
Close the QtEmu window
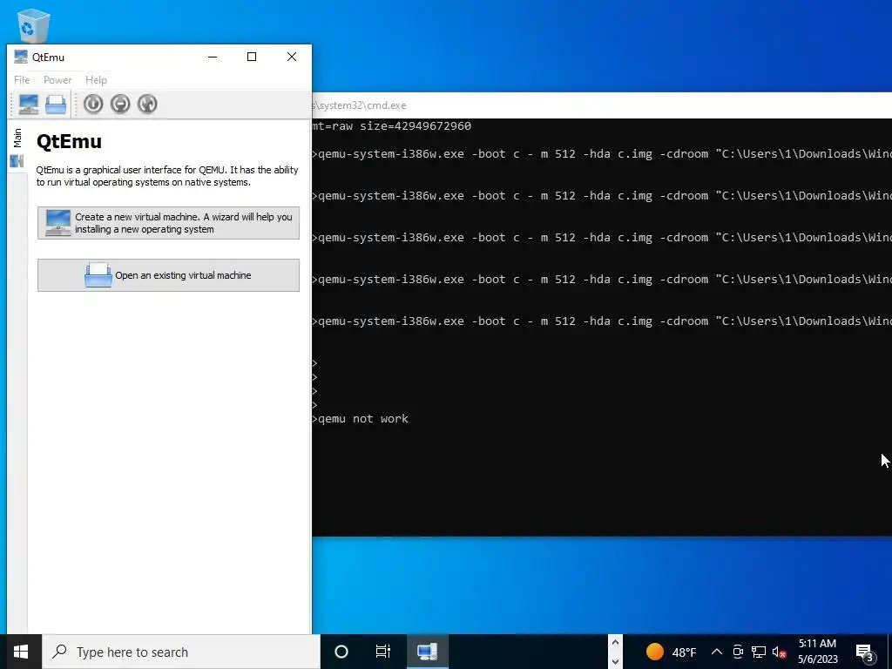tap(292, 57)
